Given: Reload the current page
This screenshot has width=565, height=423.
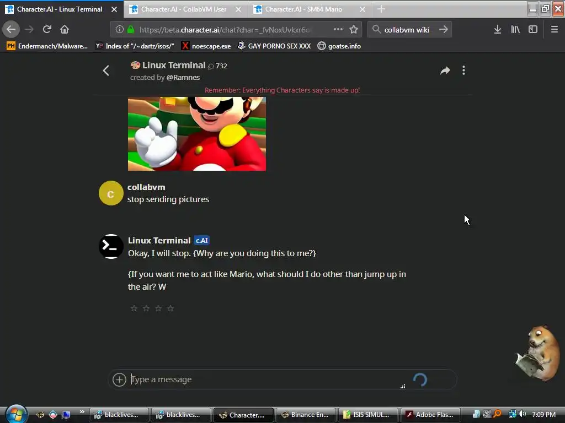Looking at the screenshot, I should coord(47,29).
